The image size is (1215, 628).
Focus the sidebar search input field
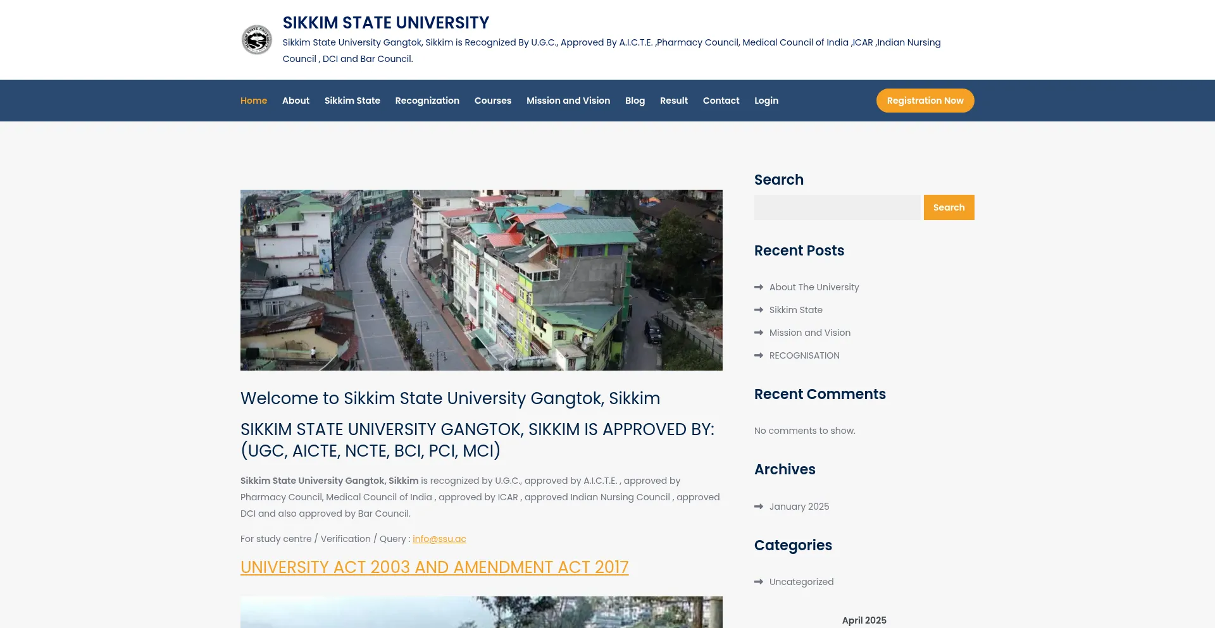pos(837,207)
